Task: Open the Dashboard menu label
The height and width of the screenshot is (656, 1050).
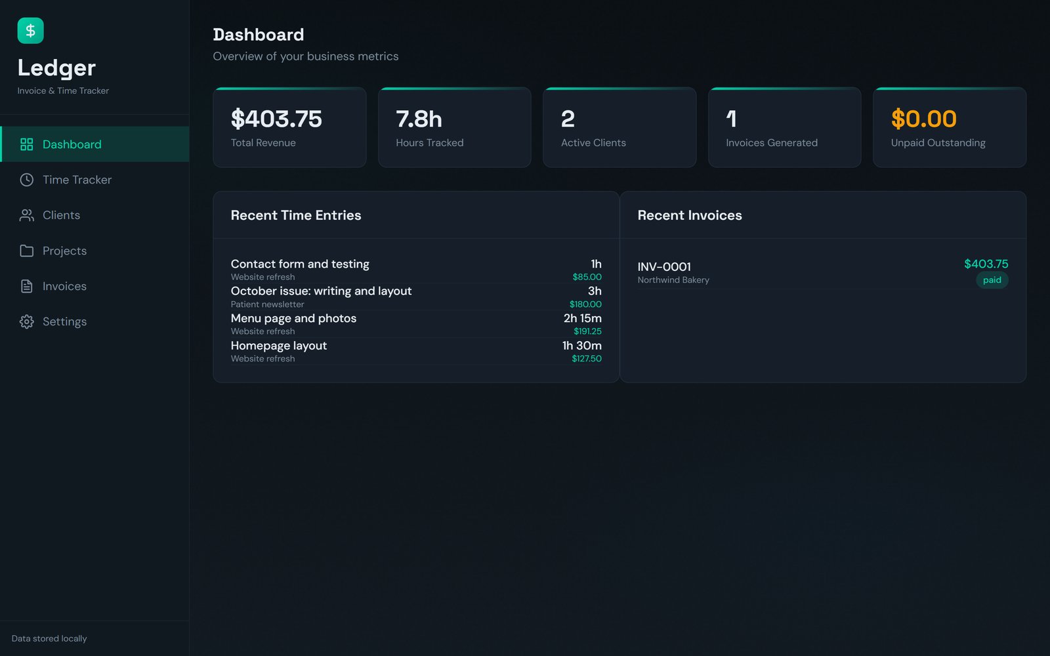Action: pyautogui.click(x=72, y=144)
